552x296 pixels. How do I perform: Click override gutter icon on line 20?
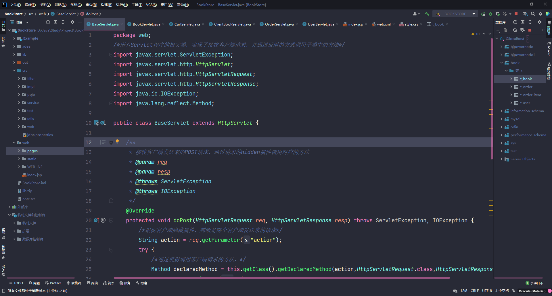click(96, 220)
